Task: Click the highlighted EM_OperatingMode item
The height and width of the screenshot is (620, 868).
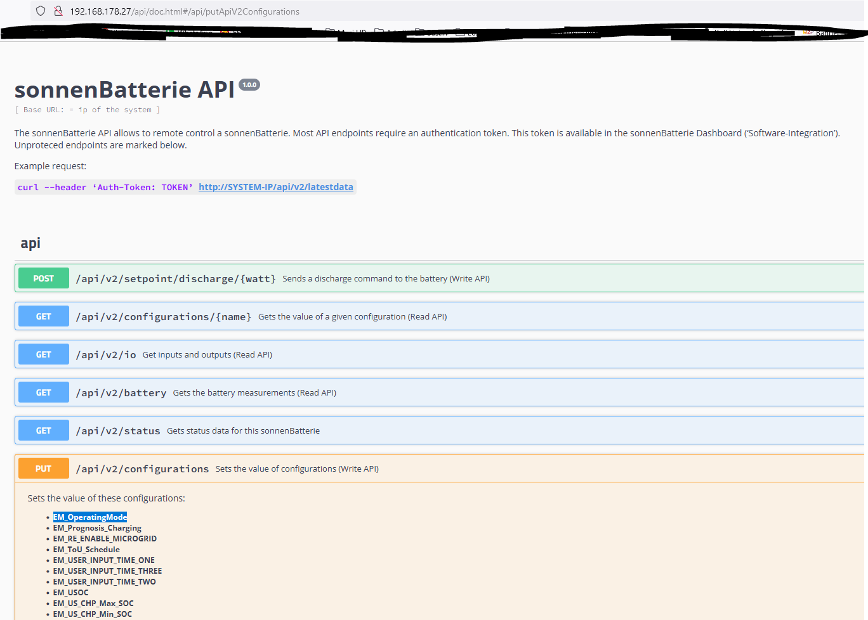Action: (90, 517)
